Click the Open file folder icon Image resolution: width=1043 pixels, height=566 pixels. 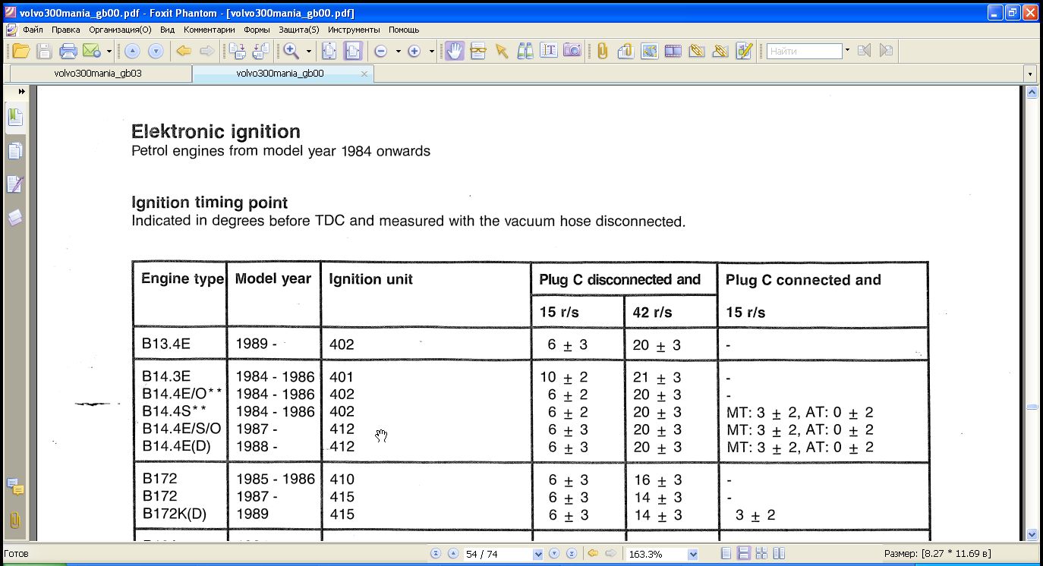point(20,52)
